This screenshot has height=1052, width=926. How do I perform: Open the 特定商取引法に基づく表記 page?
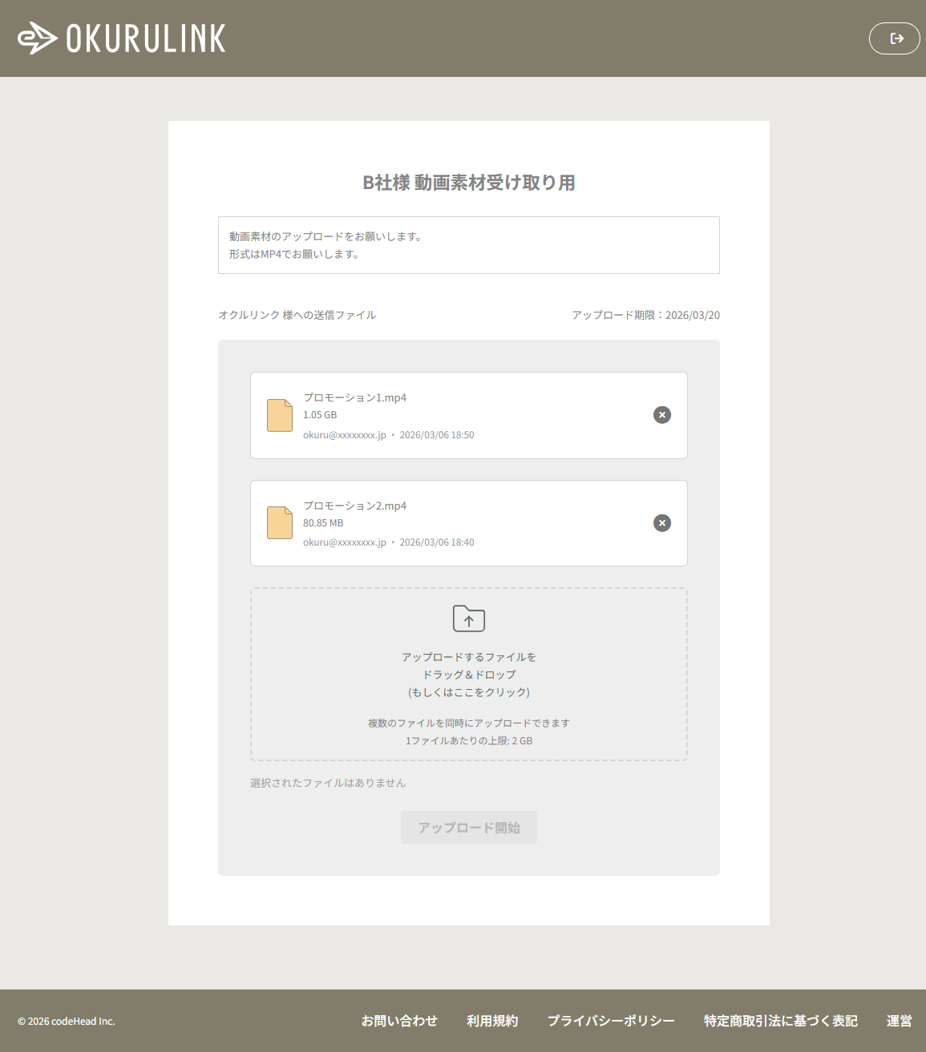coord(779,1021)
